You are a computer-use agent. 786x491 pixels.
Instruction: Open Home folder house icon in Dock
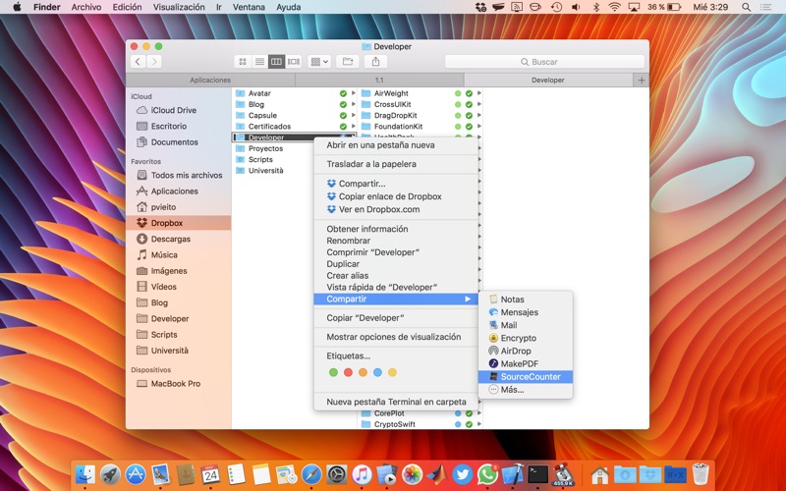click(599, 474)
